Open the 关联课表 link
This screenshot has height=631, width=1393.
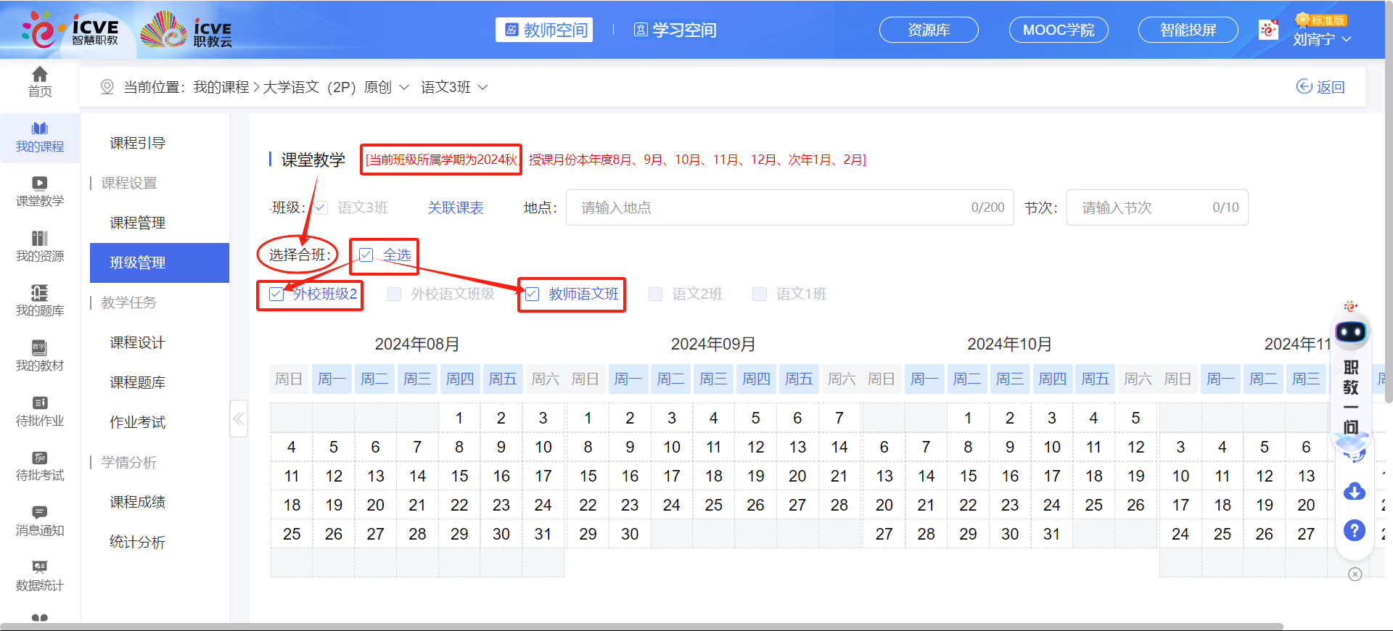[456, 207]
